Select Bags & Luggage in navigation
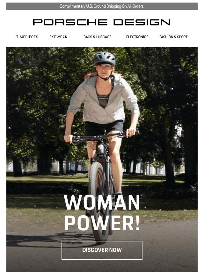 point(98,37)
